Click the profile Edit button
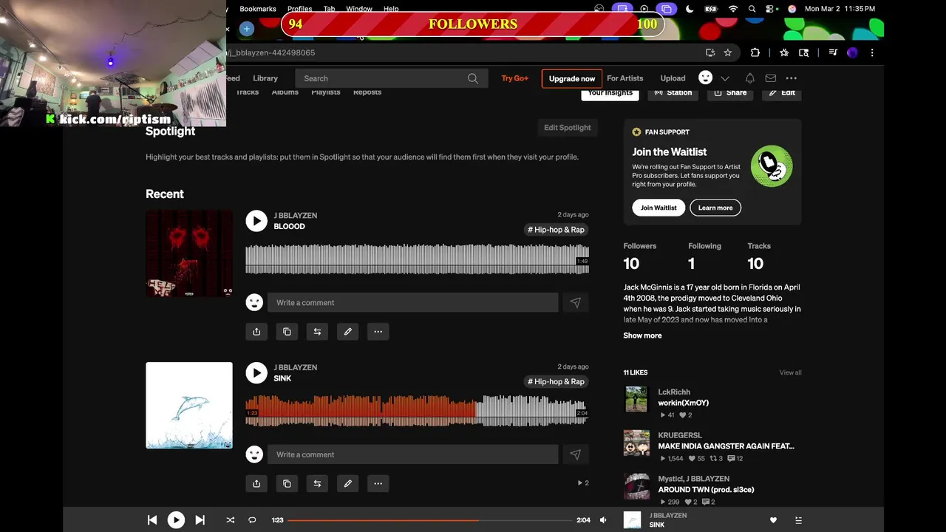Screen dimensions: 946x532 (x=782, y=93)
